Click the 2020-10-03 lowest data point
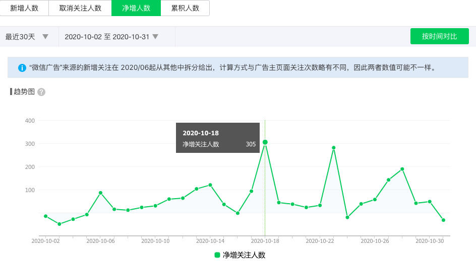The image size is (476, 261). point(59,224)
